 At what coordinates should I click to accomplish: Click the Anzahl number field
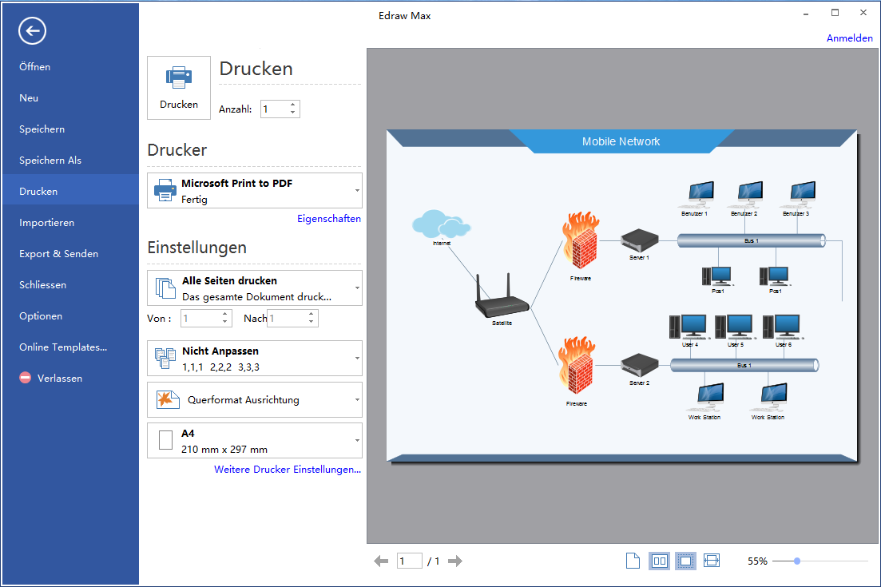tap(275, 109)
